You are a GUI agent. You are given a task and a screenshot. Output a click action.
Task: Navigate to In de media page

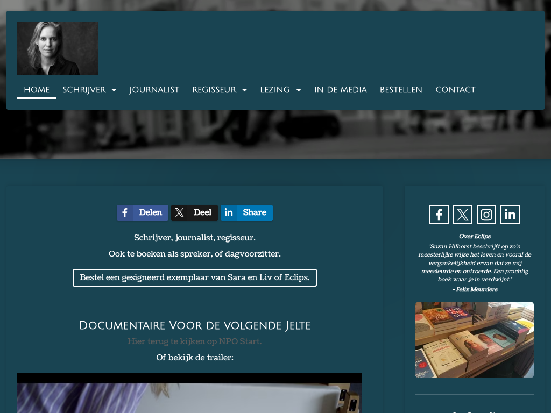point(340,90)
